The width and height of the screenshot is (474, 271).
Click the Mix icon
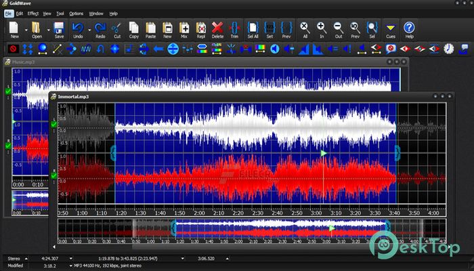[x=184, y=30]
